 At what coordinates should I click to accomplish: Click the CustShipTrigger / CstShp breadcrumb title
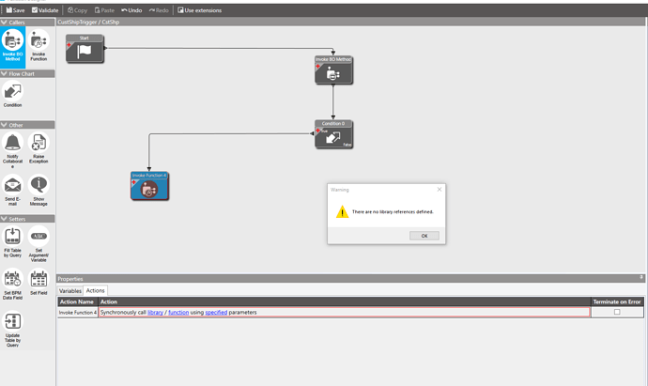click(x=88, y=22)
